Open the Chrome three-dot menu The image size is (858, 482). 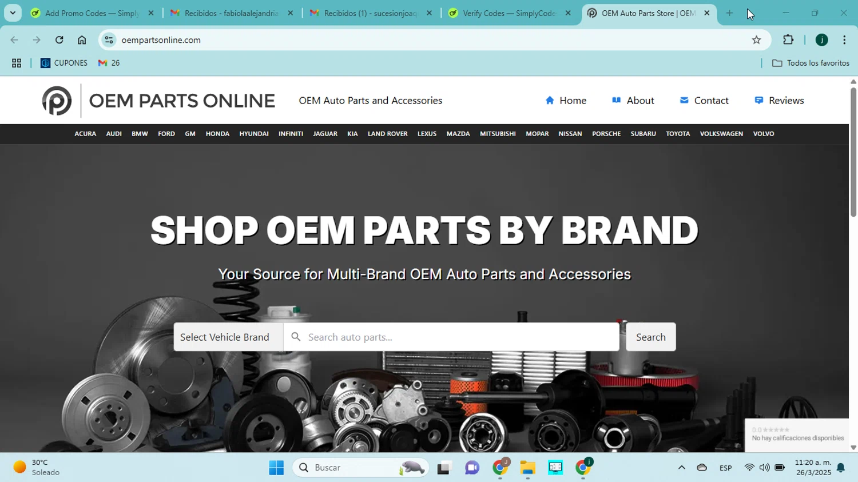click(844, 40)
